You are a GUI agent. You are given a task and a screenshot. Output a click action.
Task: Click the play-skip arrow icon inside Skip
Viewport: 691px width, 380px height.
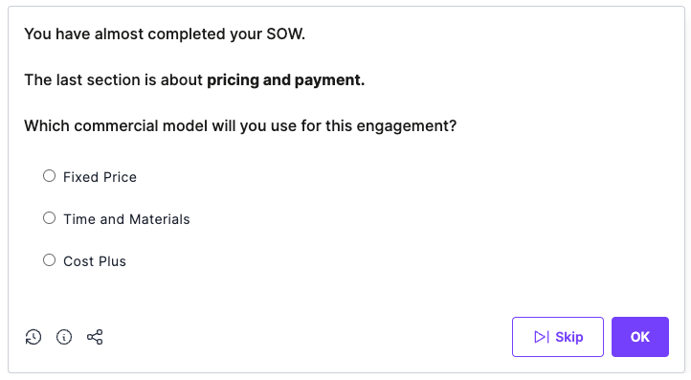coord(542,337)
